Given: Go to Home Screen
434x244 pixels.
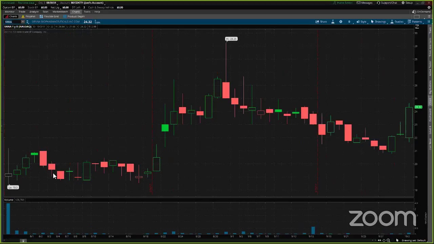Looking at the screenshot, I should pos(343,3).
